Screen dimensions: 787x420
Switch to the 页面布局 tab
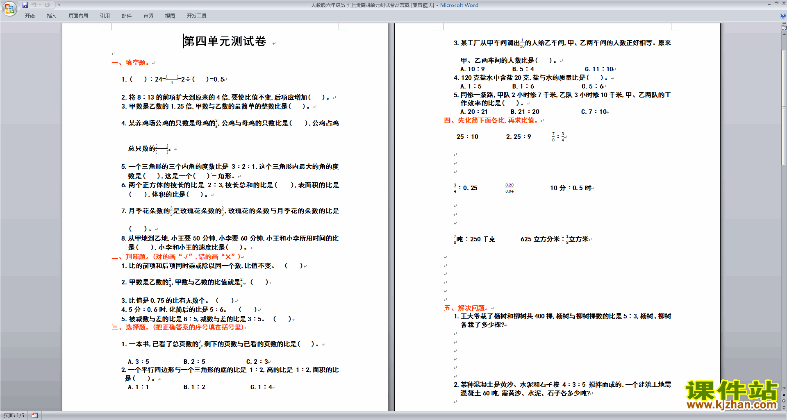point(78,16)
